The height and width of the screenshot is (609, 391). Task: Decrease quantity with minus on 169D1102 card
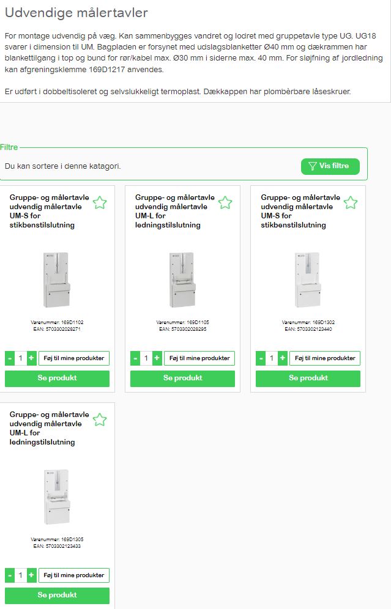tap(10, 358)
